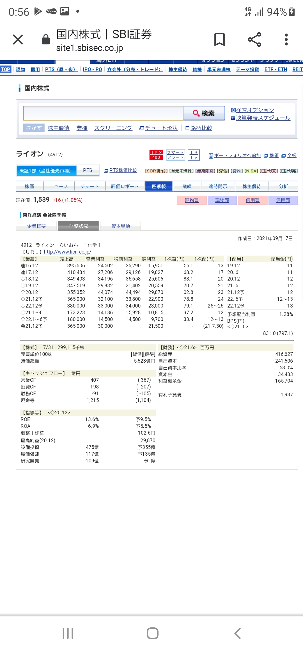
Task: Open IPO・PO menu link
Action: click(x=93, y=69)
